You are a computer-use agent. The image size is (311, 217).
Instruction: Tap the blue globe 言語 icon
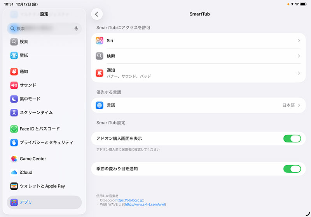tap(100, 105)
